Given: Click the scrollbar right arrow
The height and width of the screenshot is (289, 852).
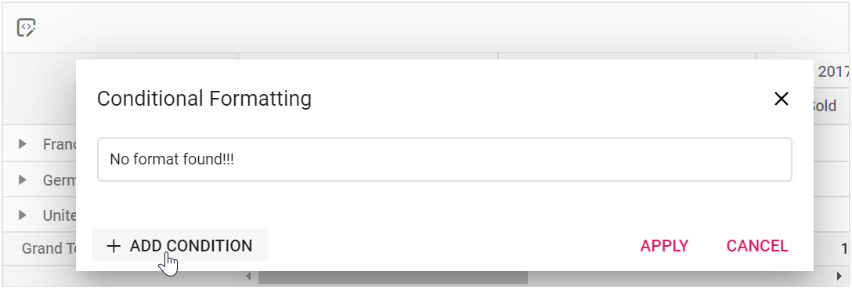Looking at the screenshot, I should pos(839,277).
